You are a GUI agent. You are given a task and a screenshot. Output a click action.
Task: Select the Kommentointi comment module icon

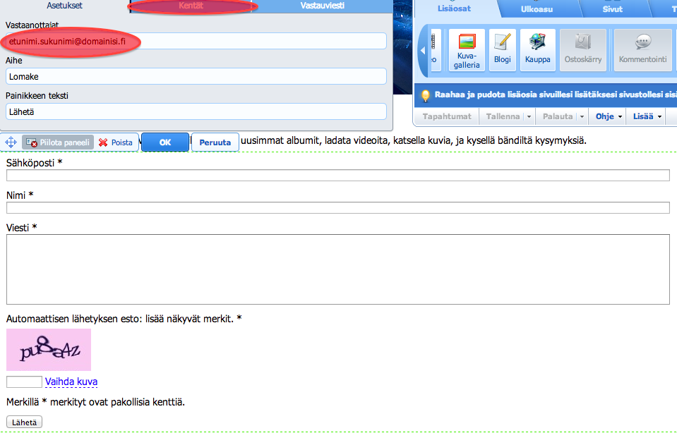642,50
